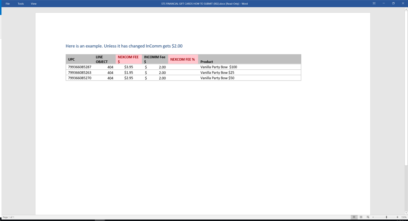
Task: Minimize the Word window
Action: (x=384, y=3)
